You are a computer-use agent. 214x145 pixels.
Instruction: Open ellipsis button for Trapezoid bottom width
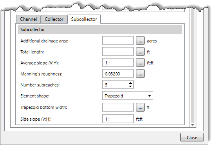click(x=140, y=107)
